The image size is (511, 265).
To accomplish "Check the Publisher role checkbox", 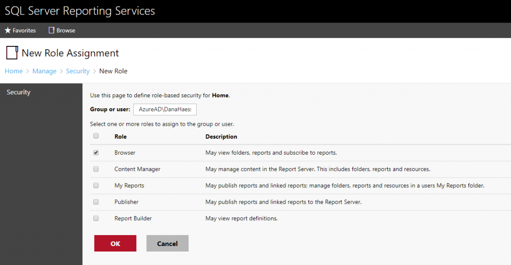I will (x=96, y=202).
